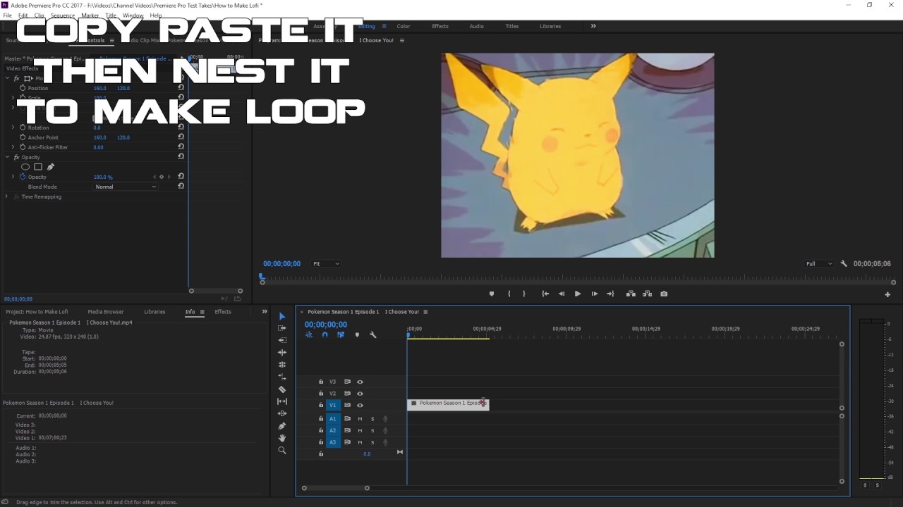Switch to the Effects workspace

[440, 26]
